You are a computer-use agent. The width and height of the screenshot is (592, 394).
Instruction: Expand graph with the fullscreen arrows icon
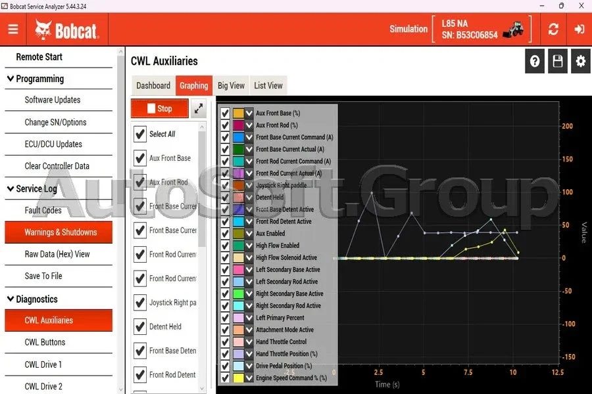coord(199,108)
